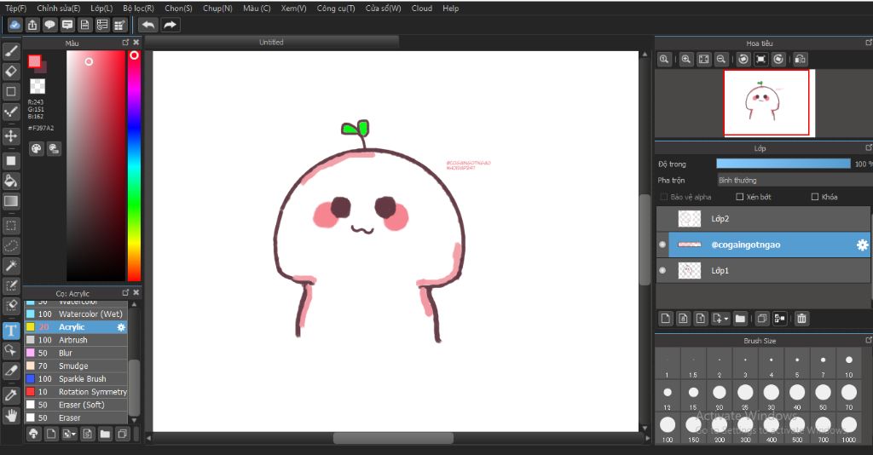Click the export/share icon in toolbar
Image resolution: width=873 pixels, height=455 pixels.
[32, 25]
